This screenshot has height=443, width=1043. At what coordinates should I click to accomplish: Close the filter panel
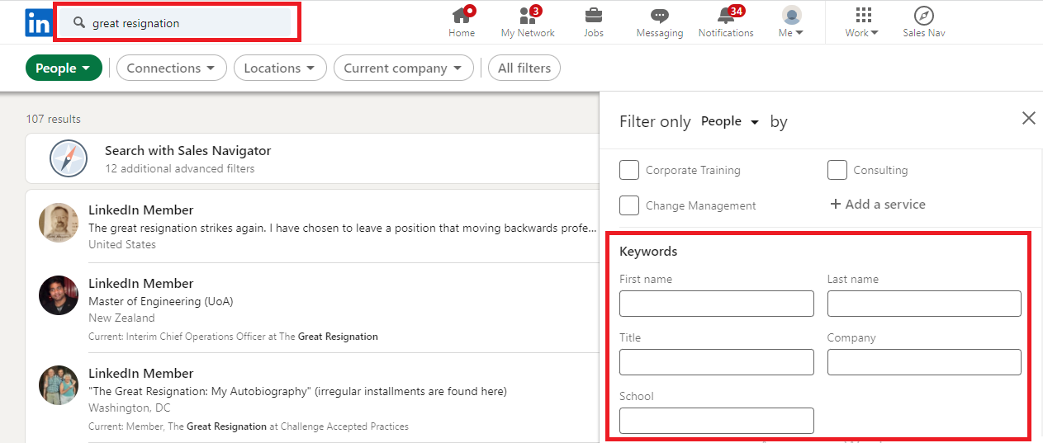click(1028, 118)
